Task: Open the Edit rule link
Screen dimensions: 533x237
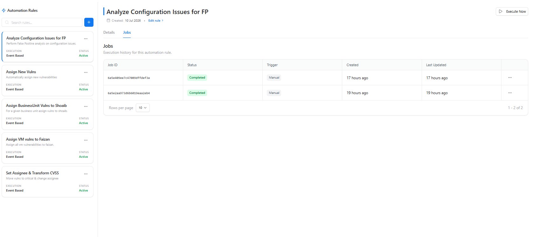Action: (x=156, y=20)
